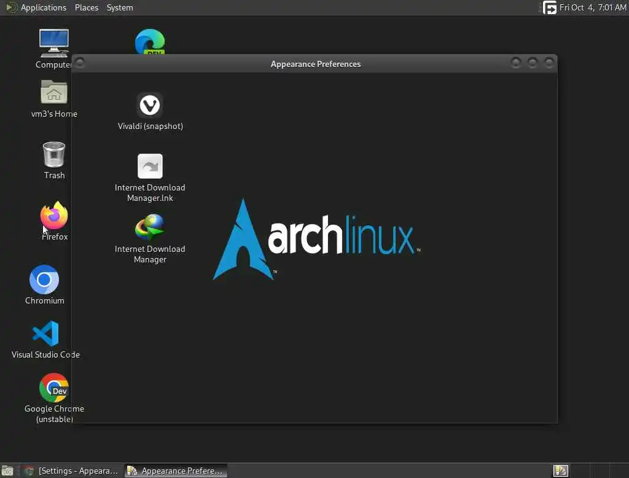Click the Appearance Preferences title bar
Viewport: 629px width, 478px height.
point(315,65)
